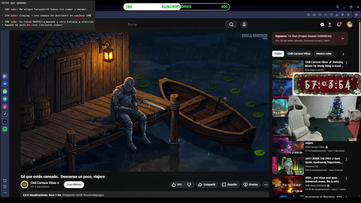Open Aria AI in the Opera sidebar
Viewport: 361px width, 203px height.
pos(5,76)
